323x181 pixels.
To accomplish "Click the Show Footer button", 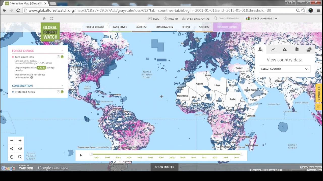I will point(165,167).
